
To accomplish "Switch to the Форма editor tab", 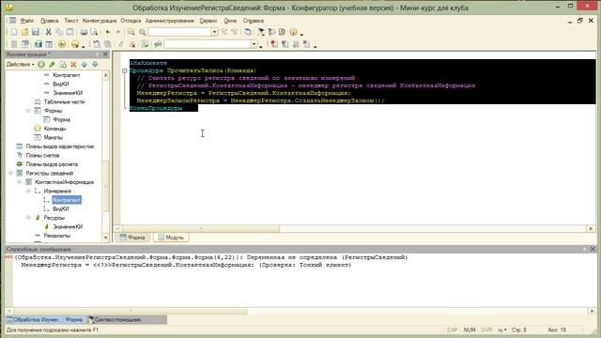I will [132, 238].
